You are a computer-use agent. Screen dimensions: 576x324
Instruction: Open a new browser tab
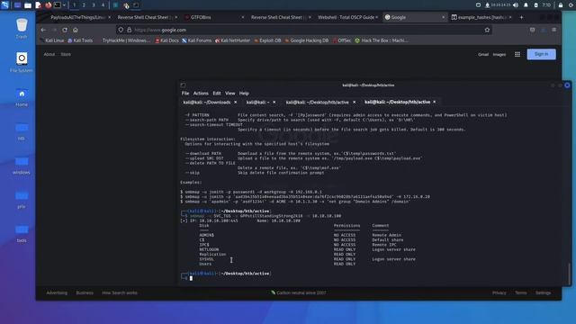521,17
